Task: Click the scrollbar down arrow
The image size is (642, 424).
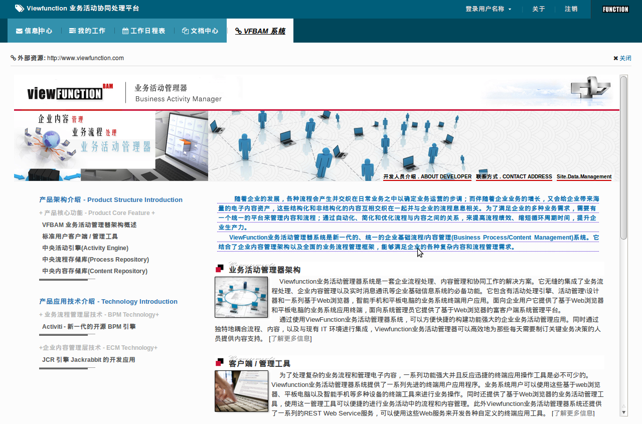Action: click(624, 412)
